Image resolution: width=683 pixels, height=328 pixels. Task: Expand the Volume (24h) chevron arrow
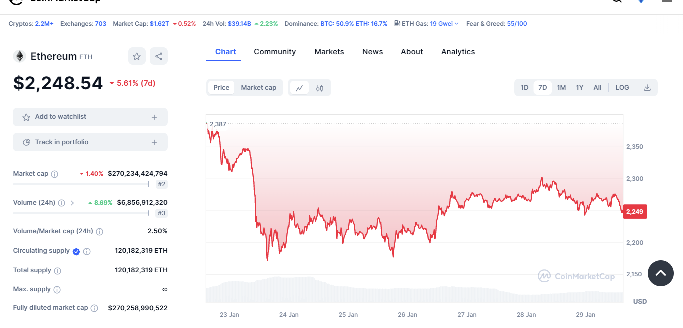72,203
